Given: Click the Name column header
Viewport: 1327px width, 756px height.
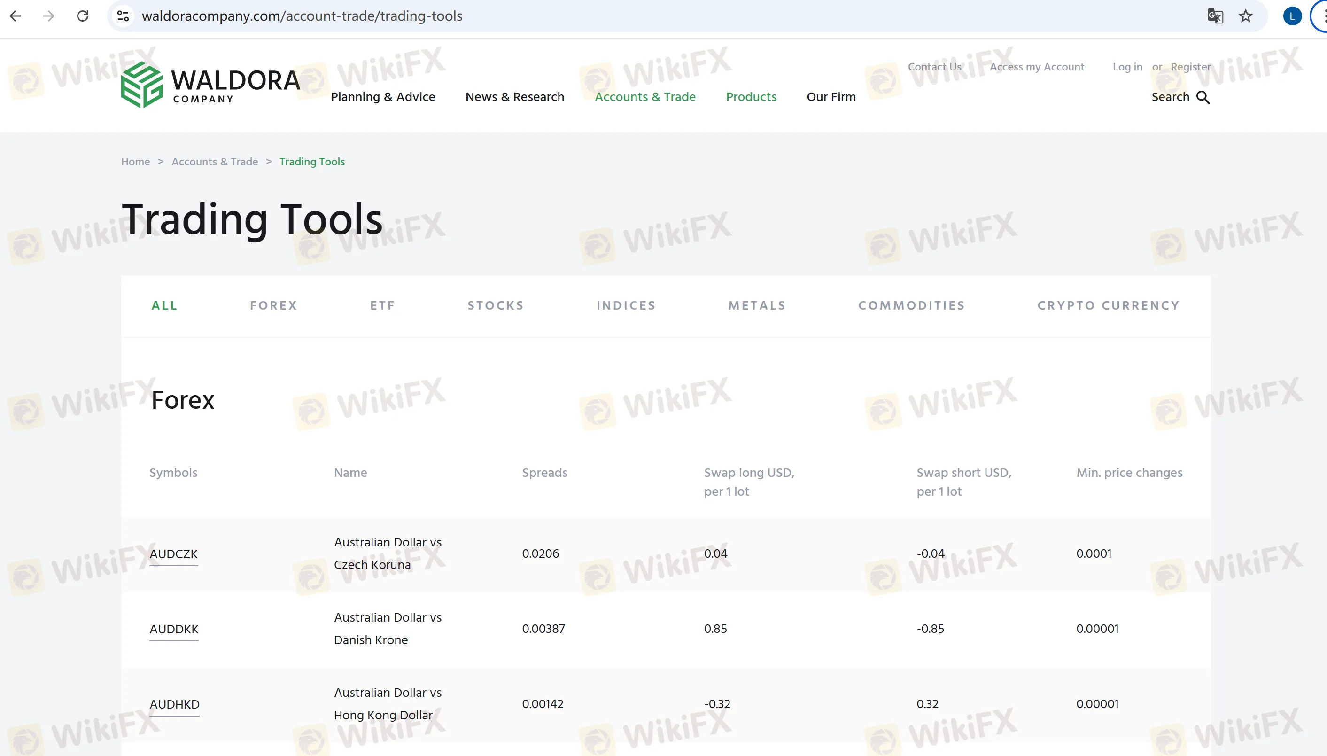Looking at the screenshot, I should tap(350, 473).
